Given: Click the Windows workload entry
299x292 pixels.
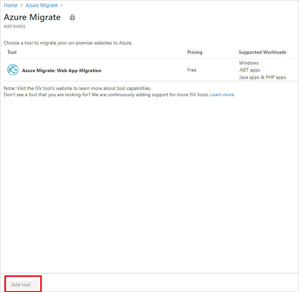Looking at the screenshot, I should [249, 63].
